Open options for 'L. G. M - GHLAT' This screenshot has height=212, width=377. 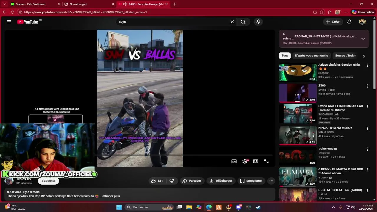[367, 190]
